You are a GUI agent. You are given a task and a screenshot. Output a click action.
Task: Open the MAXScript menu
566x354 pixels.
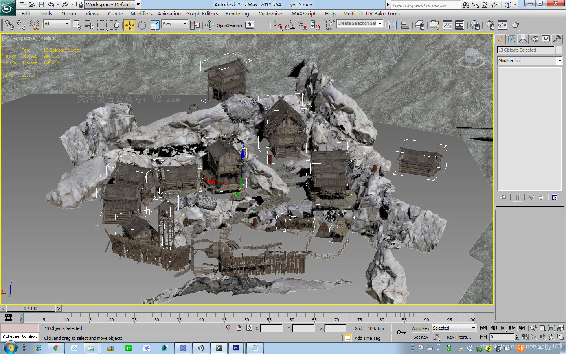point(303,13)
